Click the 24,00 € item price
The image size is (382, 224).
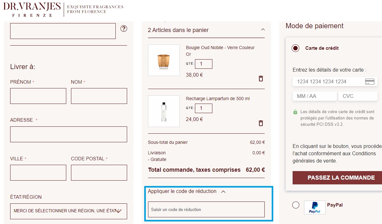tap(194, 119)
